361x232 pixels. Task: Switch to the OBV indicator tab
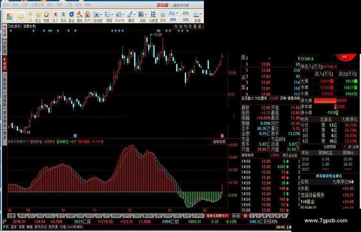[x=177, y=216]
